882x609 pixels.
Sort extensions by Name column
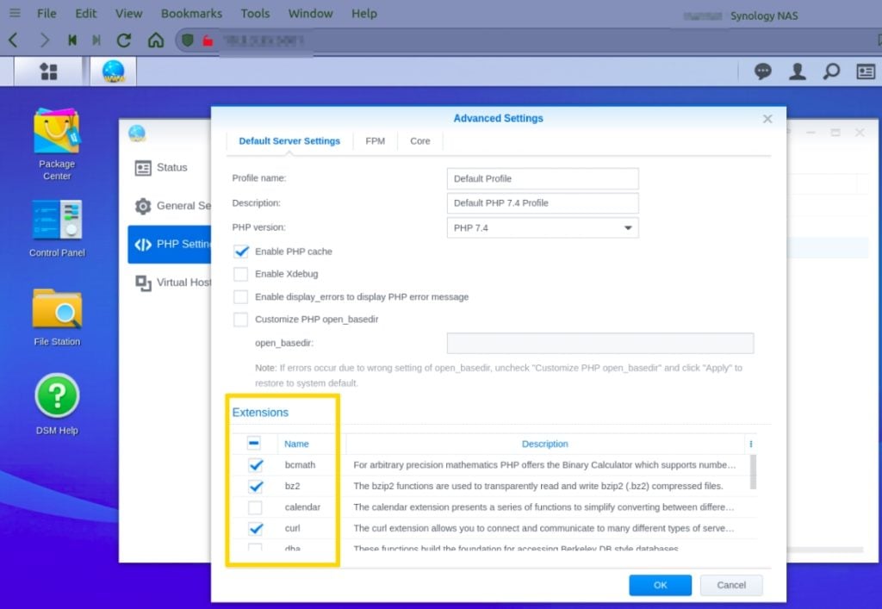pyautogui.click(x=296, y=444)
